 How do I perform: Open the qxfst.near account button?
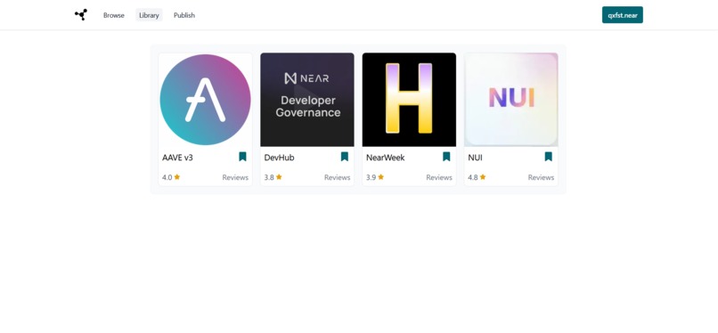623,15
